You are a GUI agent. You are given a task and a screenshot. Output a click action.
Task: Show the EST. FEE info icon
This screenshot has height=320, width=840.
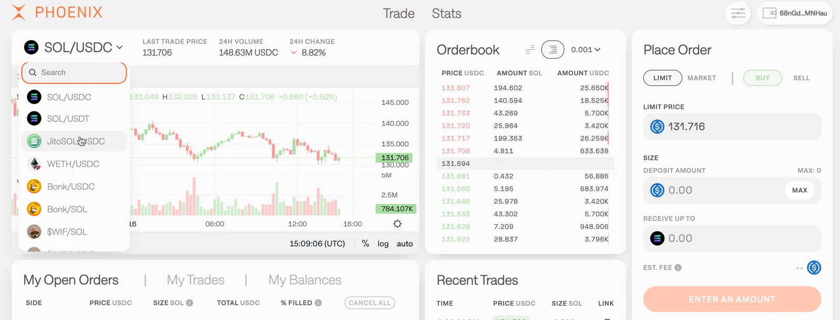(678, 268)
